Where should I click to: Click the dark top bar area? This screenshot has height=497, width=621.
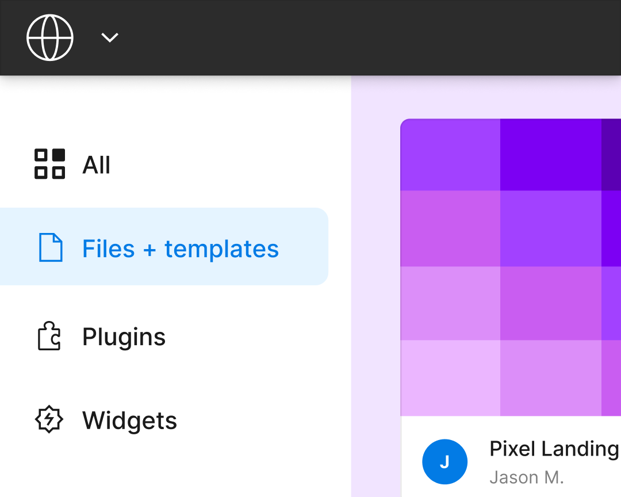coord(345,37)
